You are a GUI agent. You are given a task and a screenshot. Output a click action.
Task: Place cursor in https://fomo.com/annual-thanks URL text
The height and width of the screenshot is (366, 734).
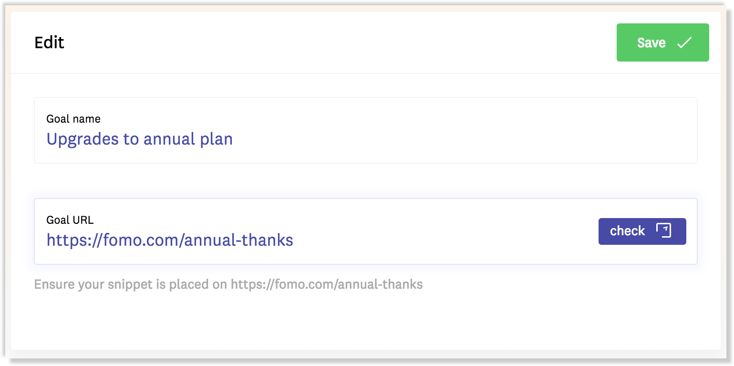[170, 240]
